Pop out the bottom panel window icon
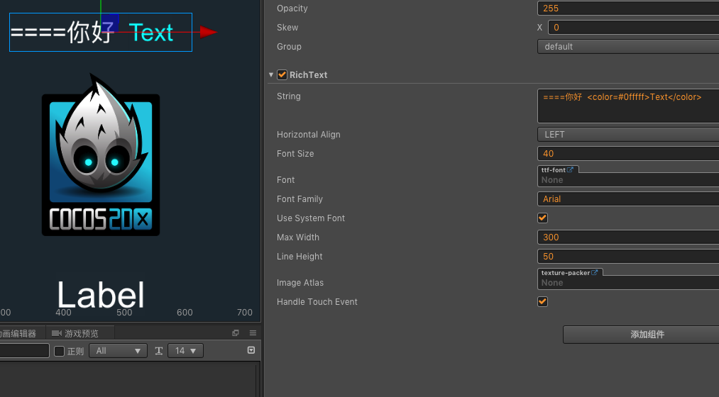This screenshot has width=719, height=397. (236, 333)
